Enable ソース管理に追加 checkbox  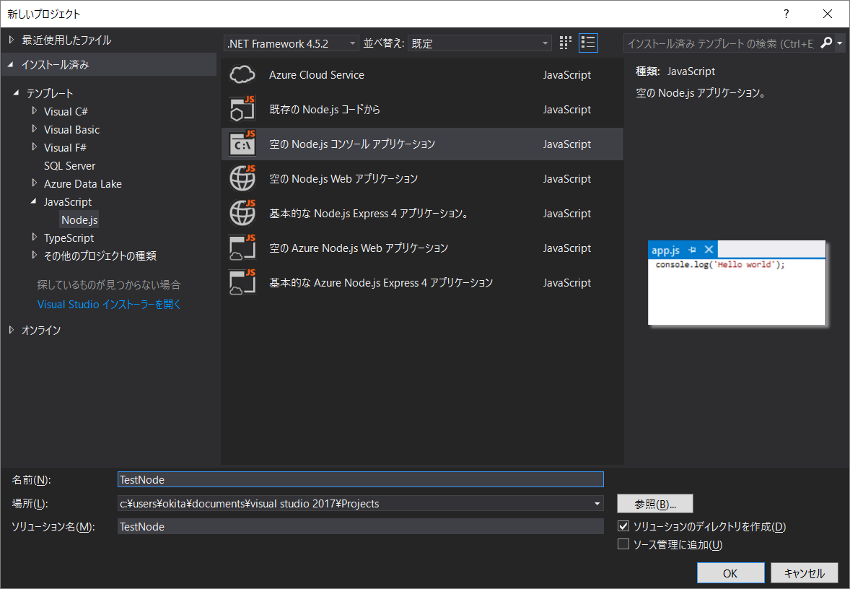pyautogui.click(x=623, y=544)
